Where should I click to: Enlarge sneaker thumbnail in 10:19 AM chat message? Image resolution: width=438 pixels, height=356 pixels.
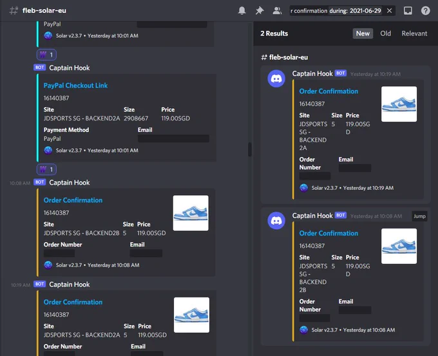point(192,315)
